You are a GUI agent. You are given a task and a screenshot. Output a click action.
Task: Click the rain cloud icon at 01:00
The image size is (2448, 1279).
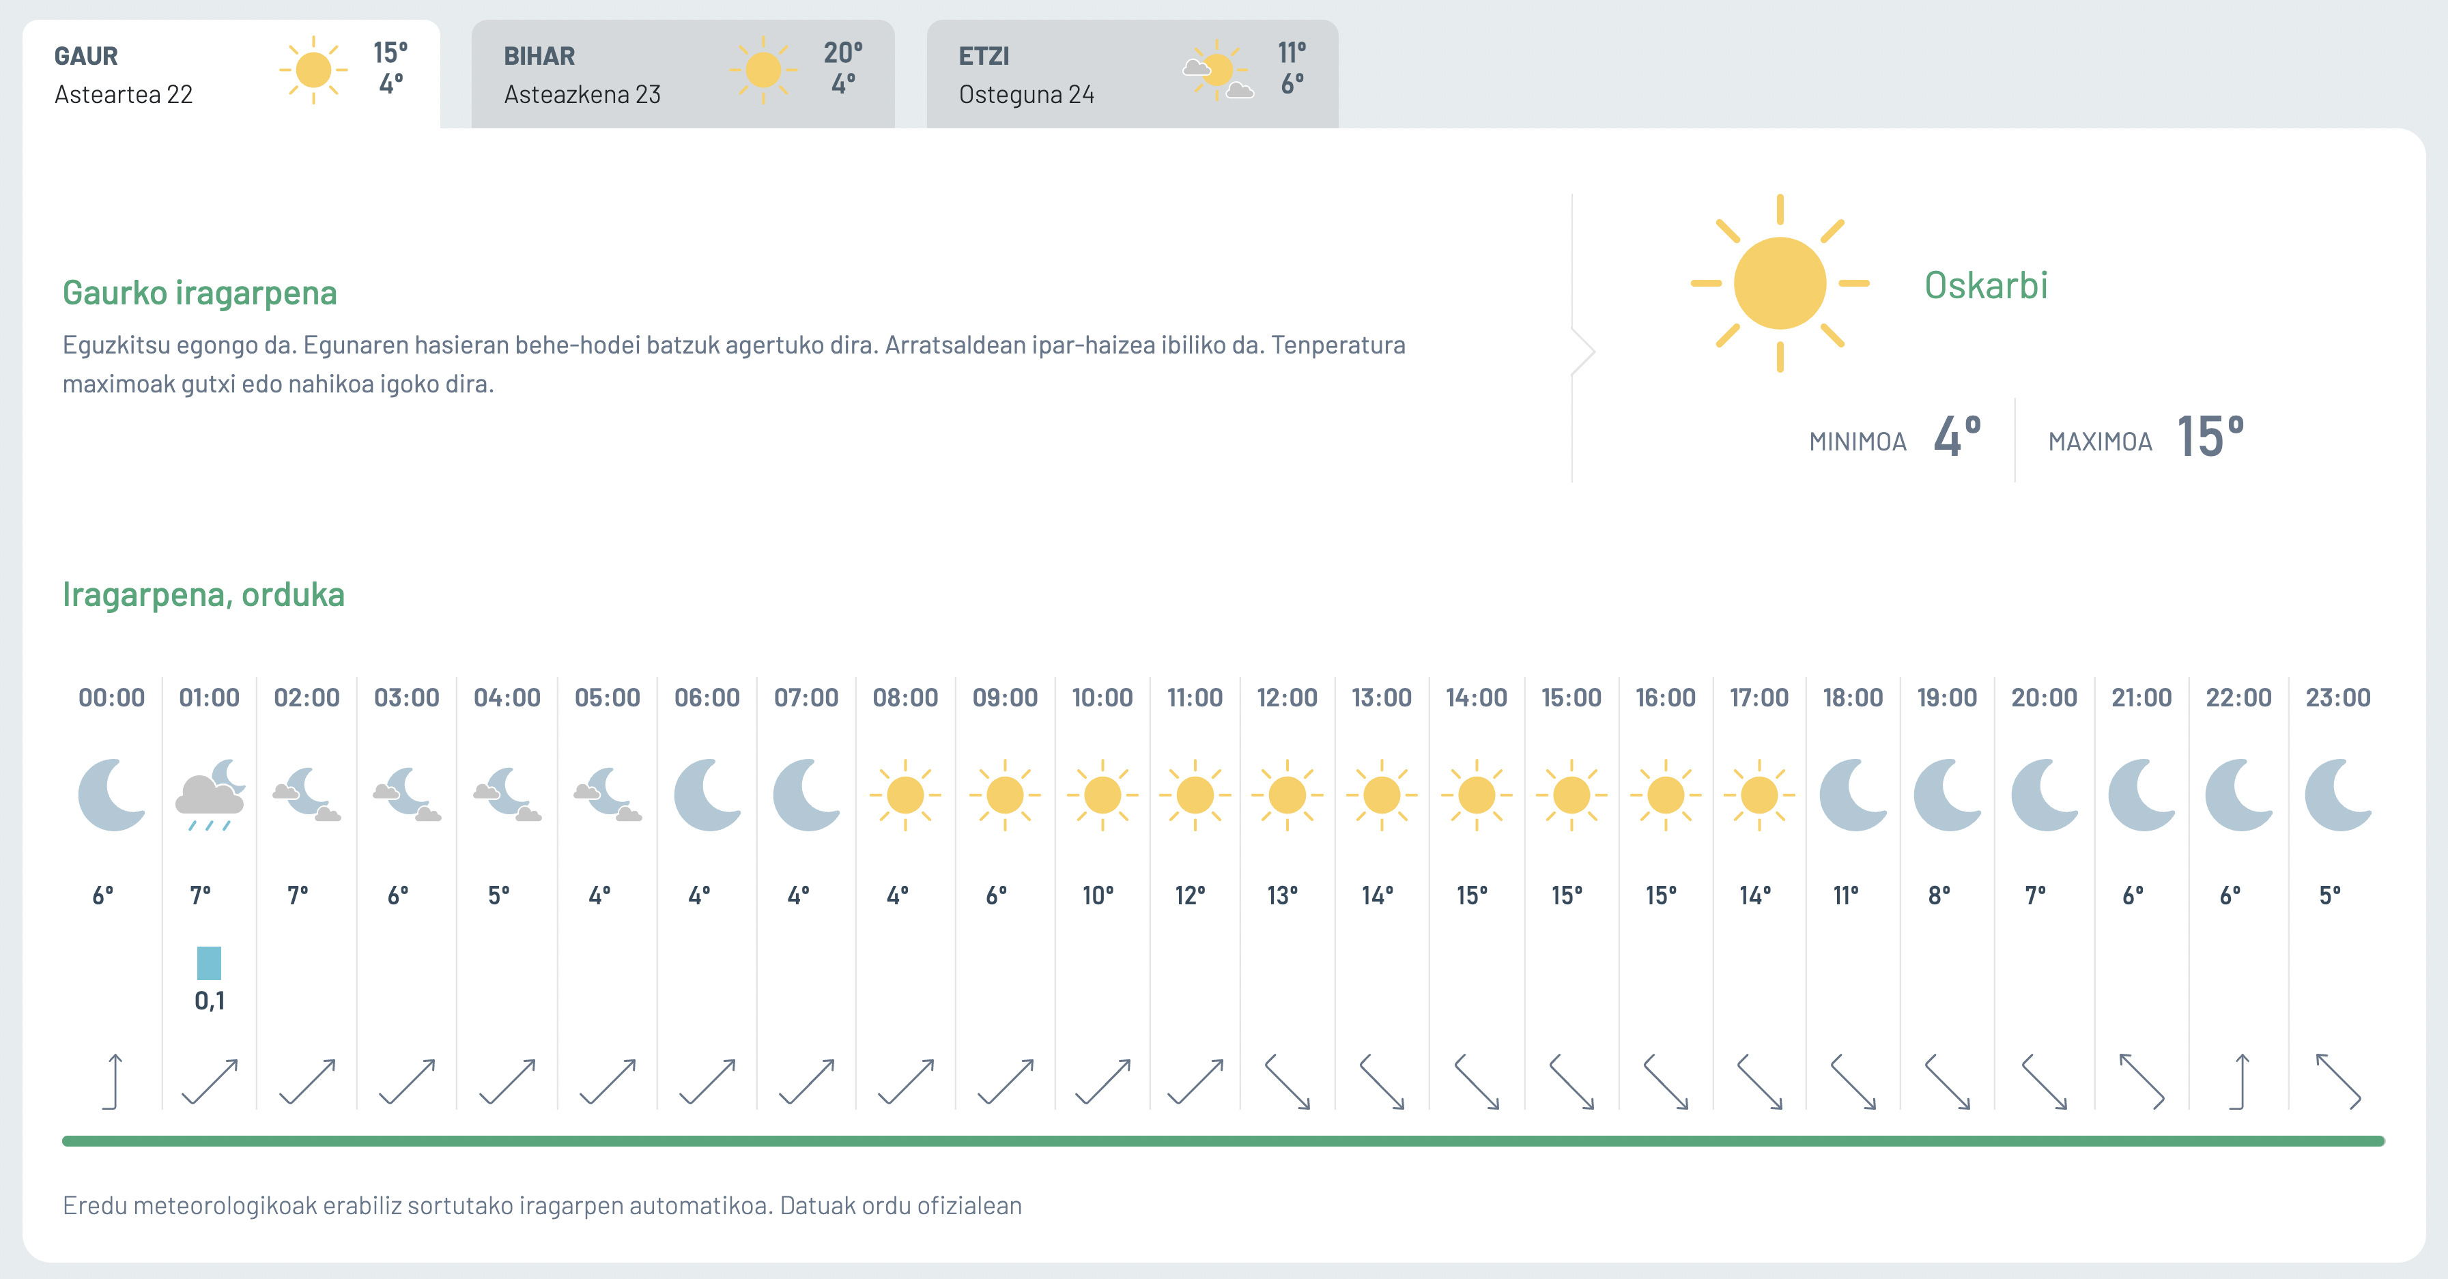(210, 795)
